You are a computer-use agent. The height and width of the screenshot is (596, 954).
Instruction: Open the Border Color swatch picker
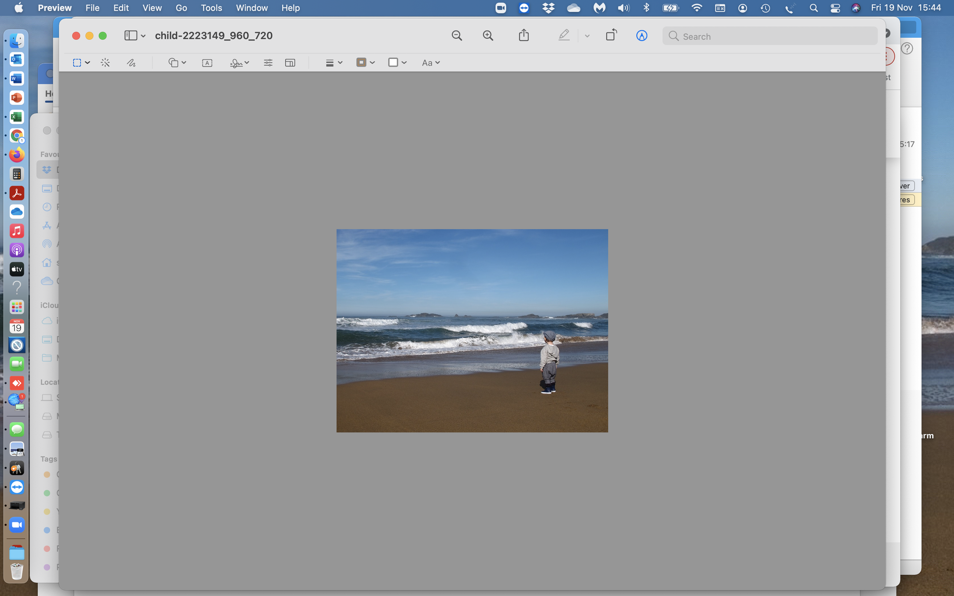[x=365, y=62]
